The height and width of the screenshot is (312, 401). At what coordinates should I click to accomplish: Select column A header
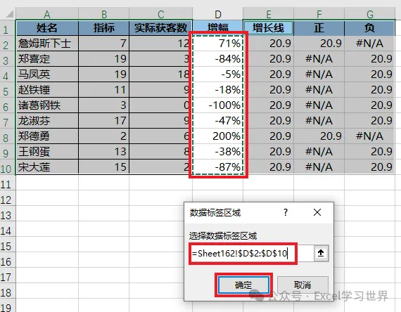47,14
